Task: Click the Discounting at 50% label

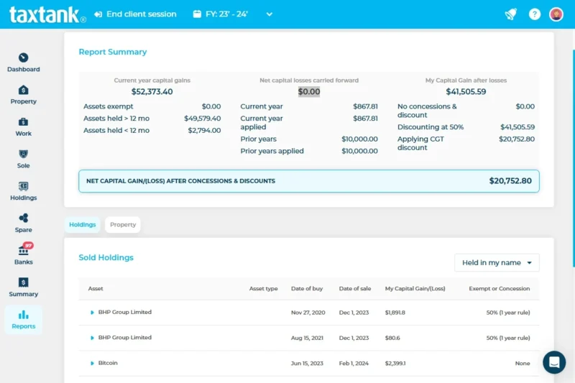Action: tap(430, 127)
